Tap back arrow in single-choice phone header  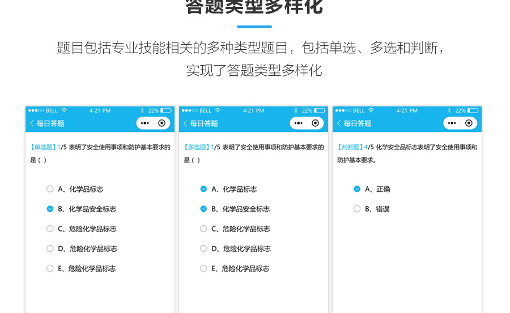click(32, 123)
